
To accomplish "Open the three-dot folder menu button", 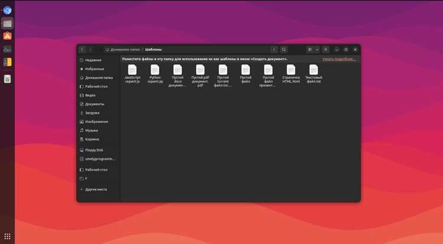I will [273, 50].
